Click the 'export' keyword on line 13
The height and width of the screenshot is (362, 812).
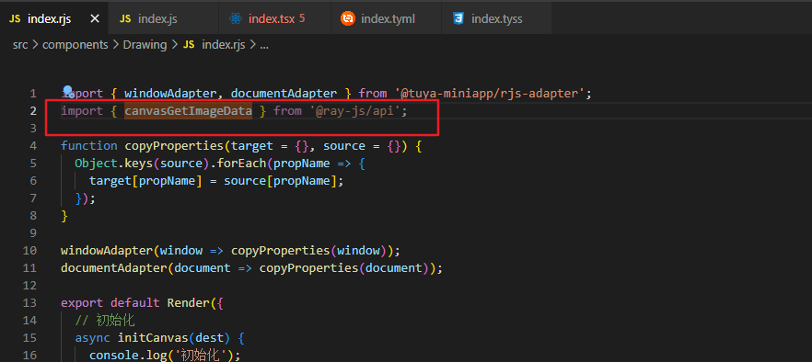point(82,303)
